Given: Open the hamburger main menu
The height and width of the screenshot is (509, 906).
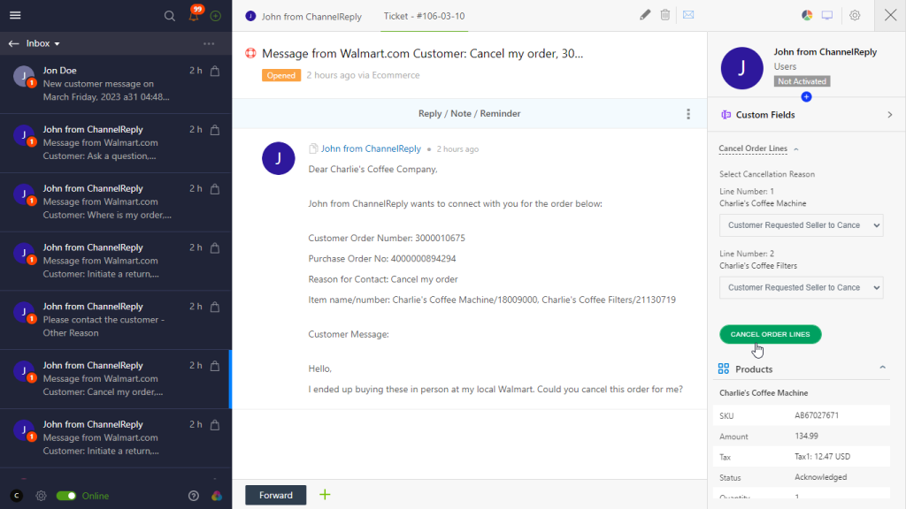Looking at the screenshot, I should click(15, 16).
